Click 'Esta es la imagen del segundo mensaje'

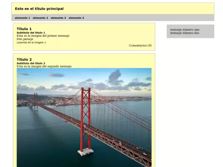click(x=44, y=66)
